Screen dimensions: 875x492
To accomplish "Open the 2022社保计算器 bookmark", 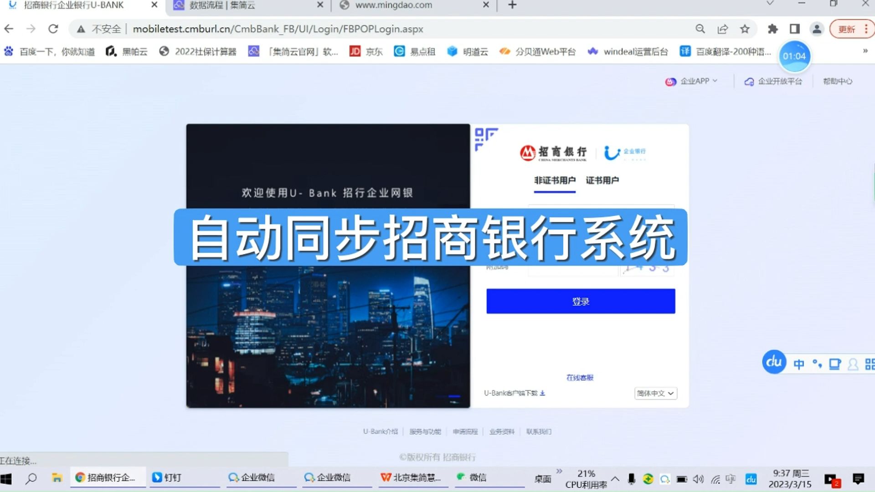I will coord(198,52).
